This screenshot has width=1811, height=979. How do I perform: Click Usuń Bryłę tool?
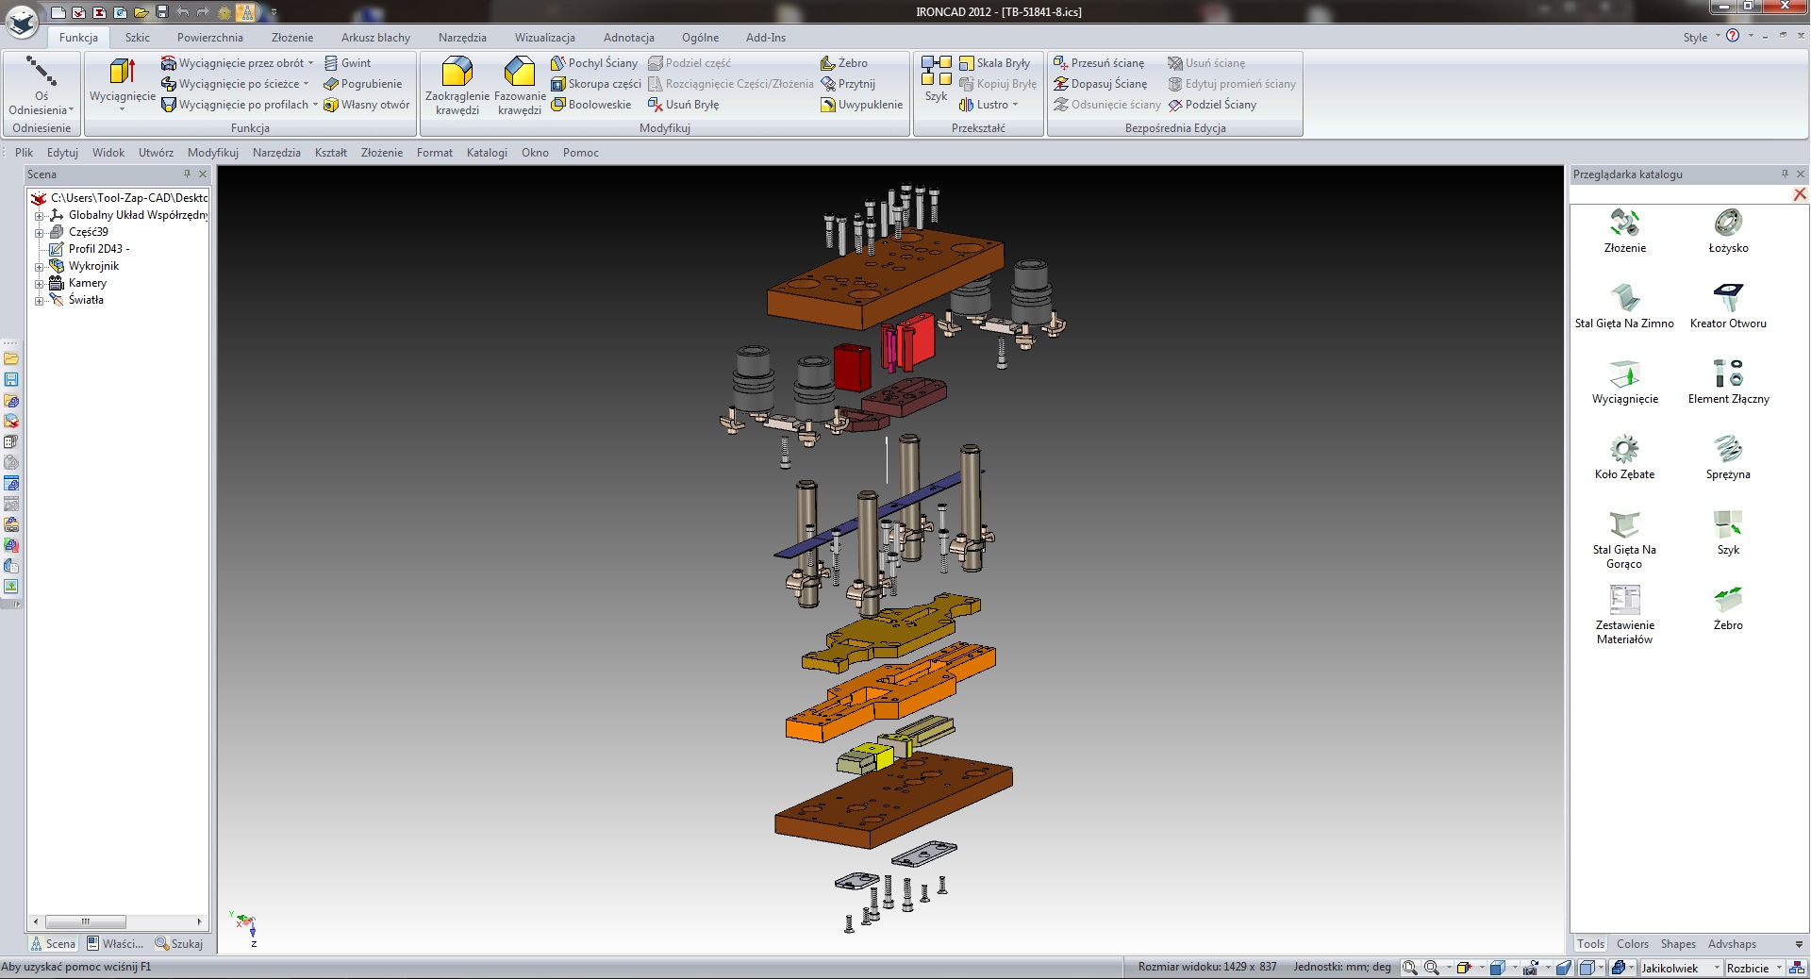(x=683, y=105)
